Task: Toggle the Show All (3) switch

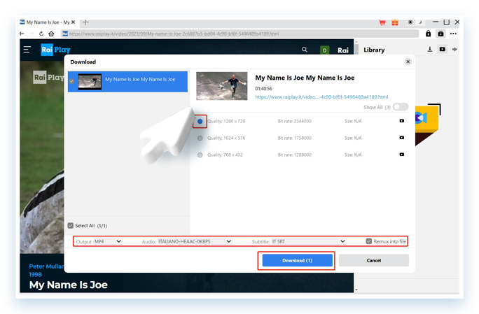Action: 401,107
